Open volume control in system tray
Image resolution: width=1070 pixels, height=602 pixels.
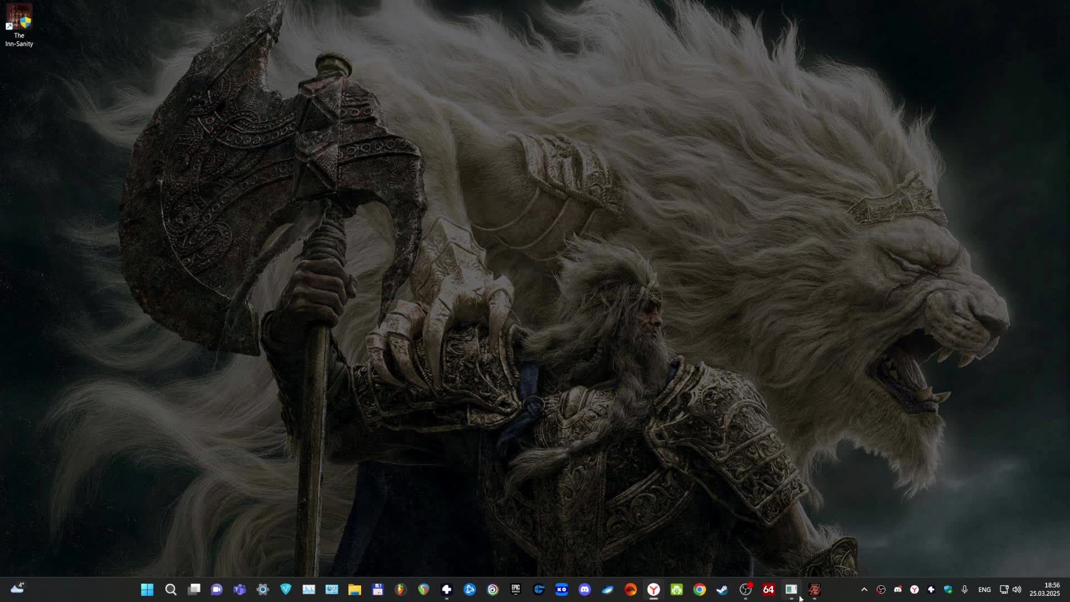pos(1017,590)
